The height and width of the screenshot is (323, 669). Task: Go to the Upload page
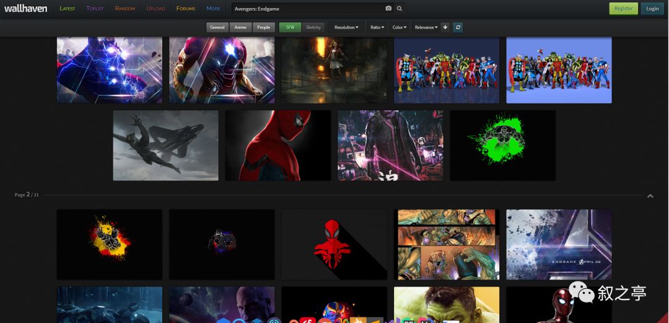click(155, 9)
